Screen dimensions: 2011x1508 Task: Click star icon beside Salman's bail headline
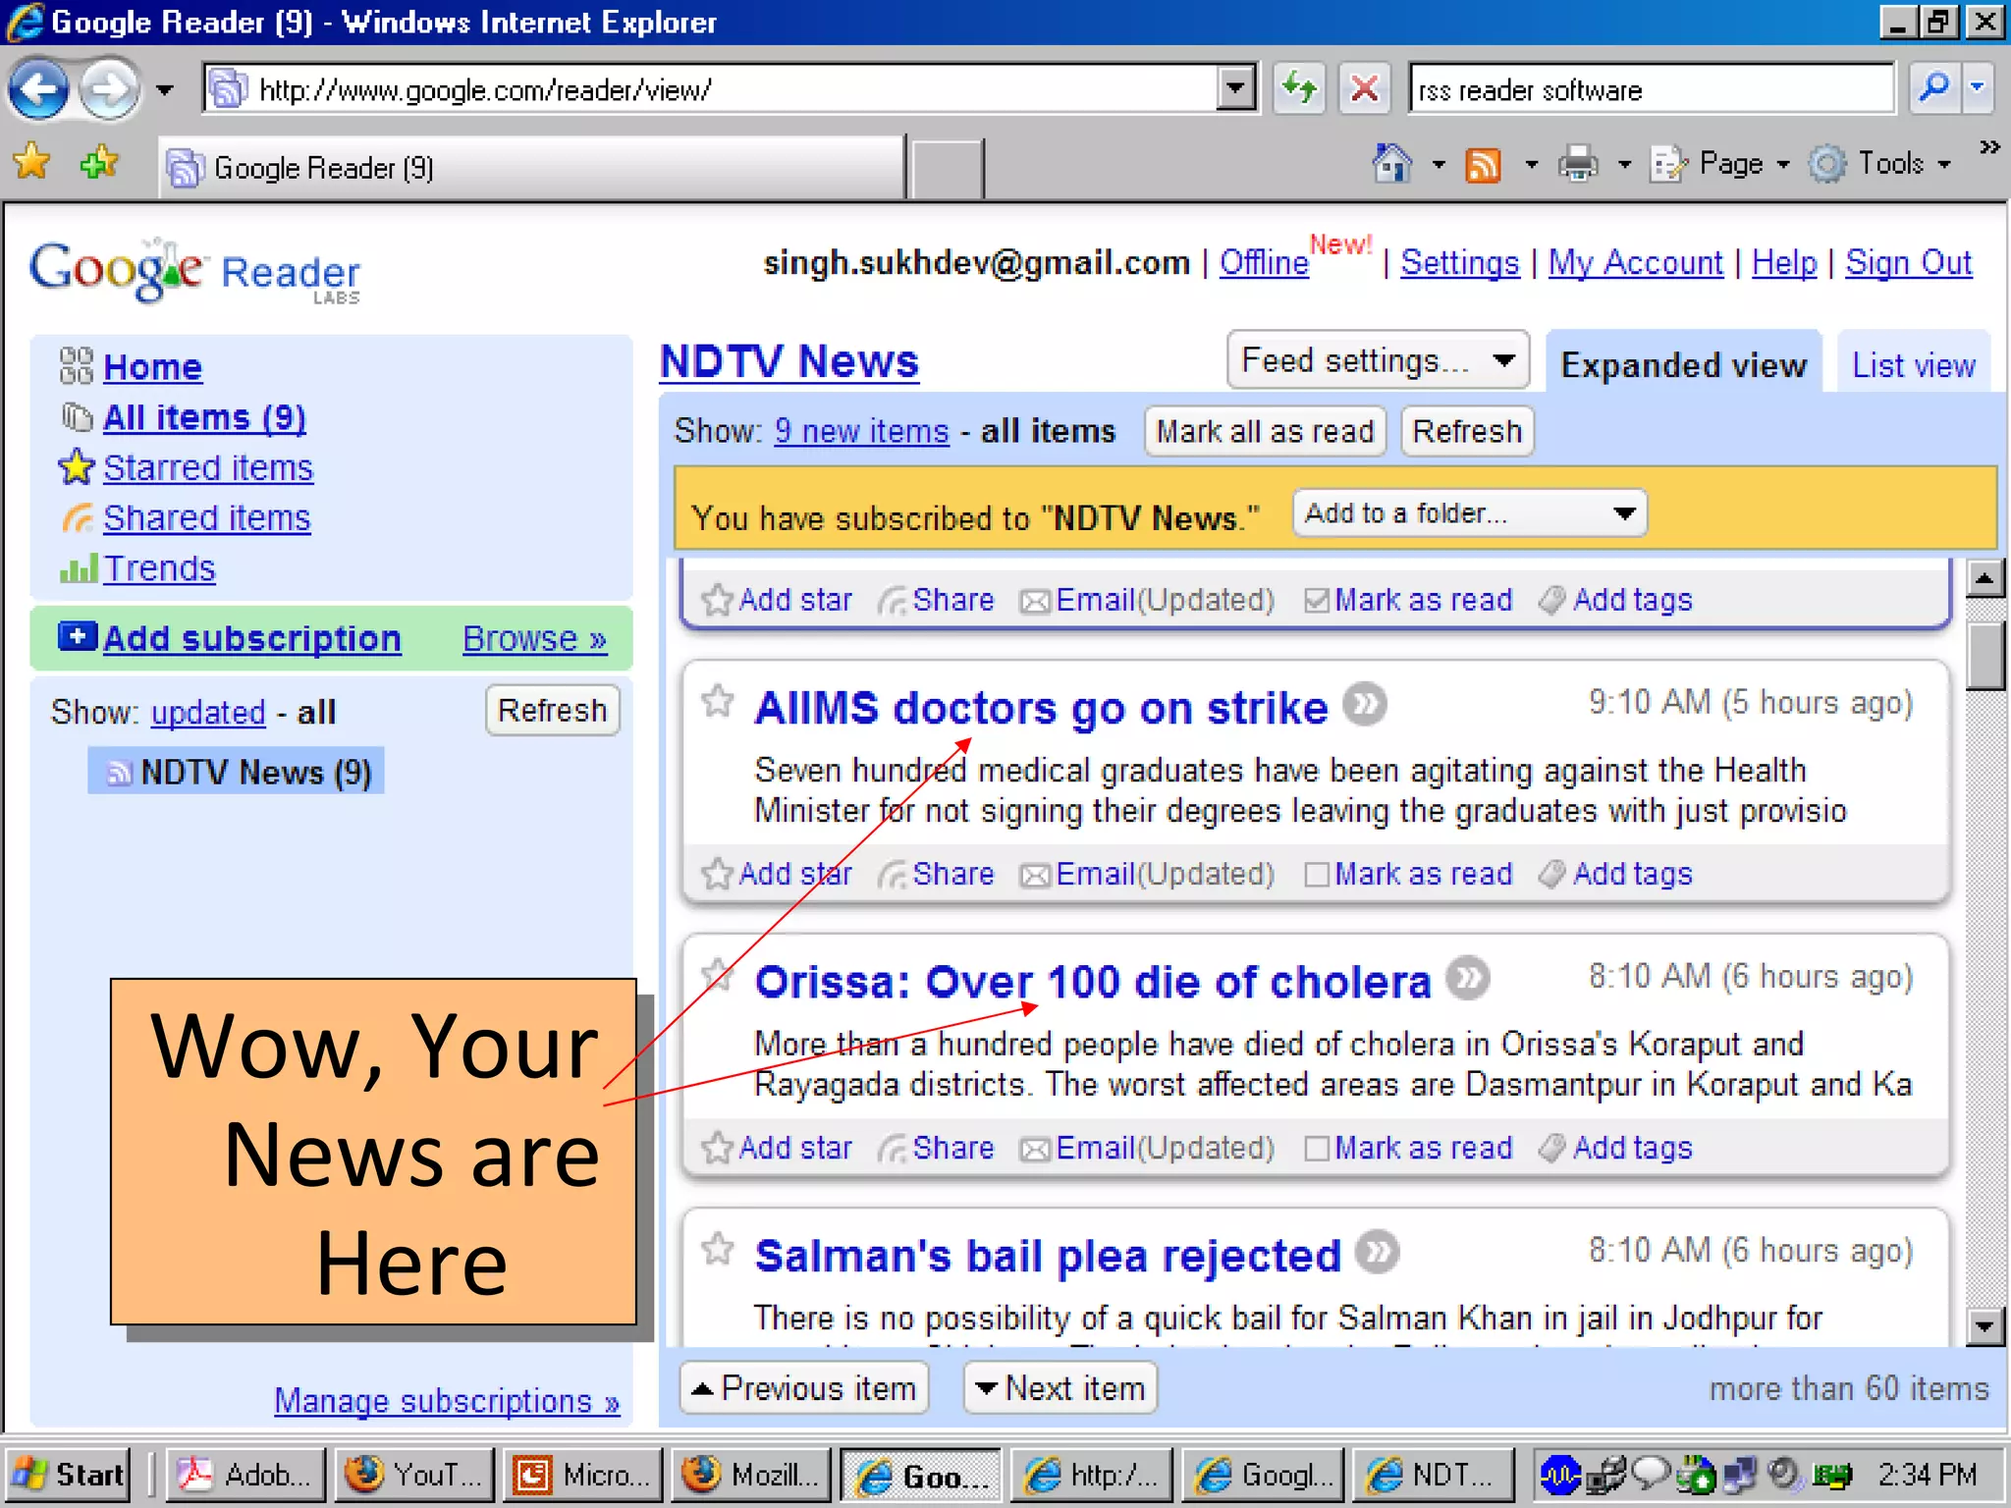718,1249
